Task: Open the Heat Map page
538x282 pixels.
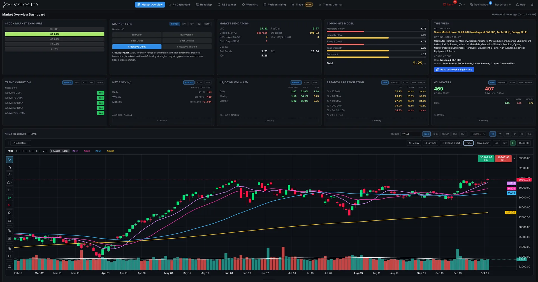Action: point(204,4)
